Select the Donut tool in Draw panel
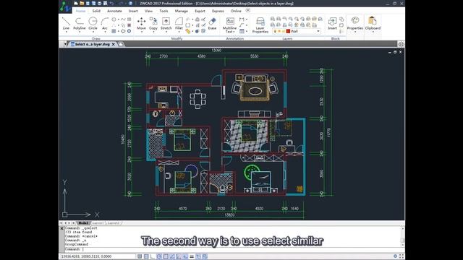 coord(129,31)
